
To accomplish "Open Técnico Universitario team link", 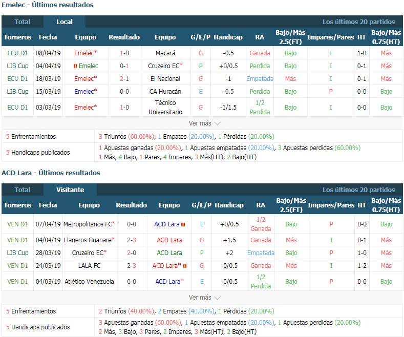I will click(x=165, y=107).
